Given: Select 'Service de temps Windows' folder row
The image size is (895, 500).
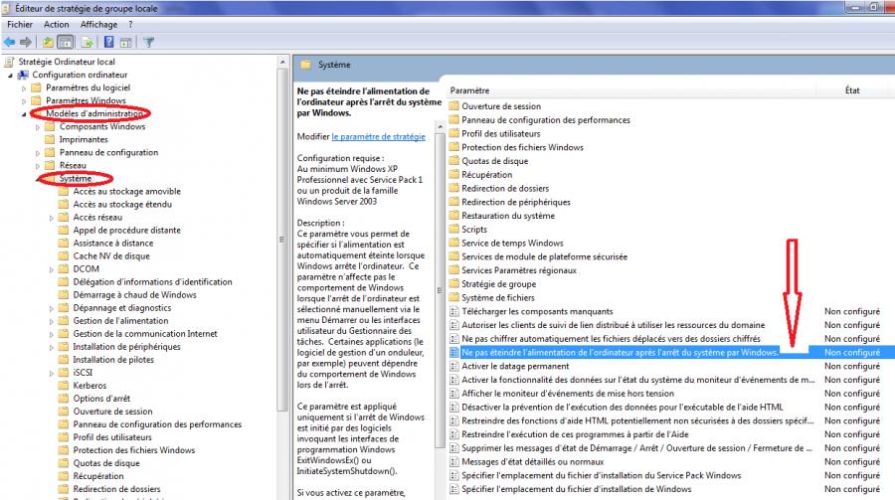Looking at the screenshot, I should point(512,243).
